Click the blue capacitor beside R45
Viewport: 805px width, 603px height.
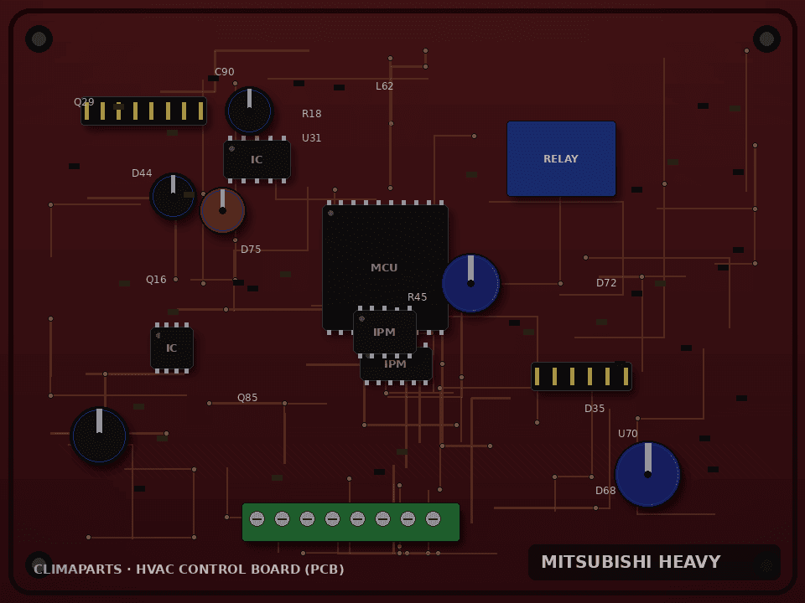tap(470, 283)
